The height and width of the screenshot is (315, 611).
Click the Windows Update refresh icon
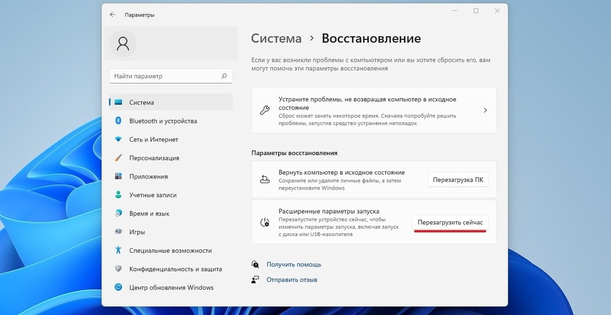119,287
